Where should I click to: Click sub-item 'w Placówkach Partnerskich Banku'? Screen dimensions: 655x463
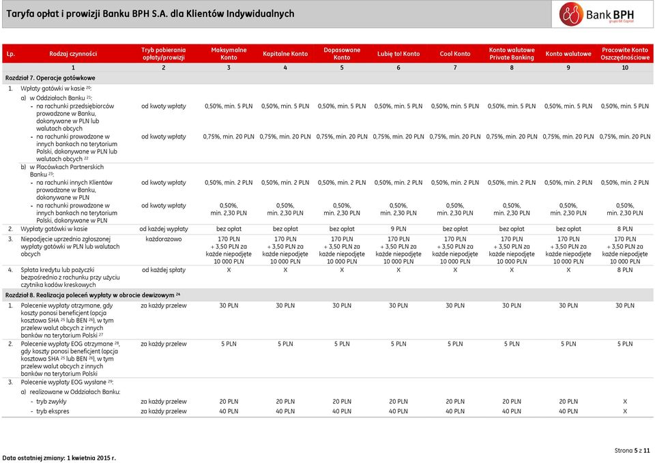click(66, 170)
